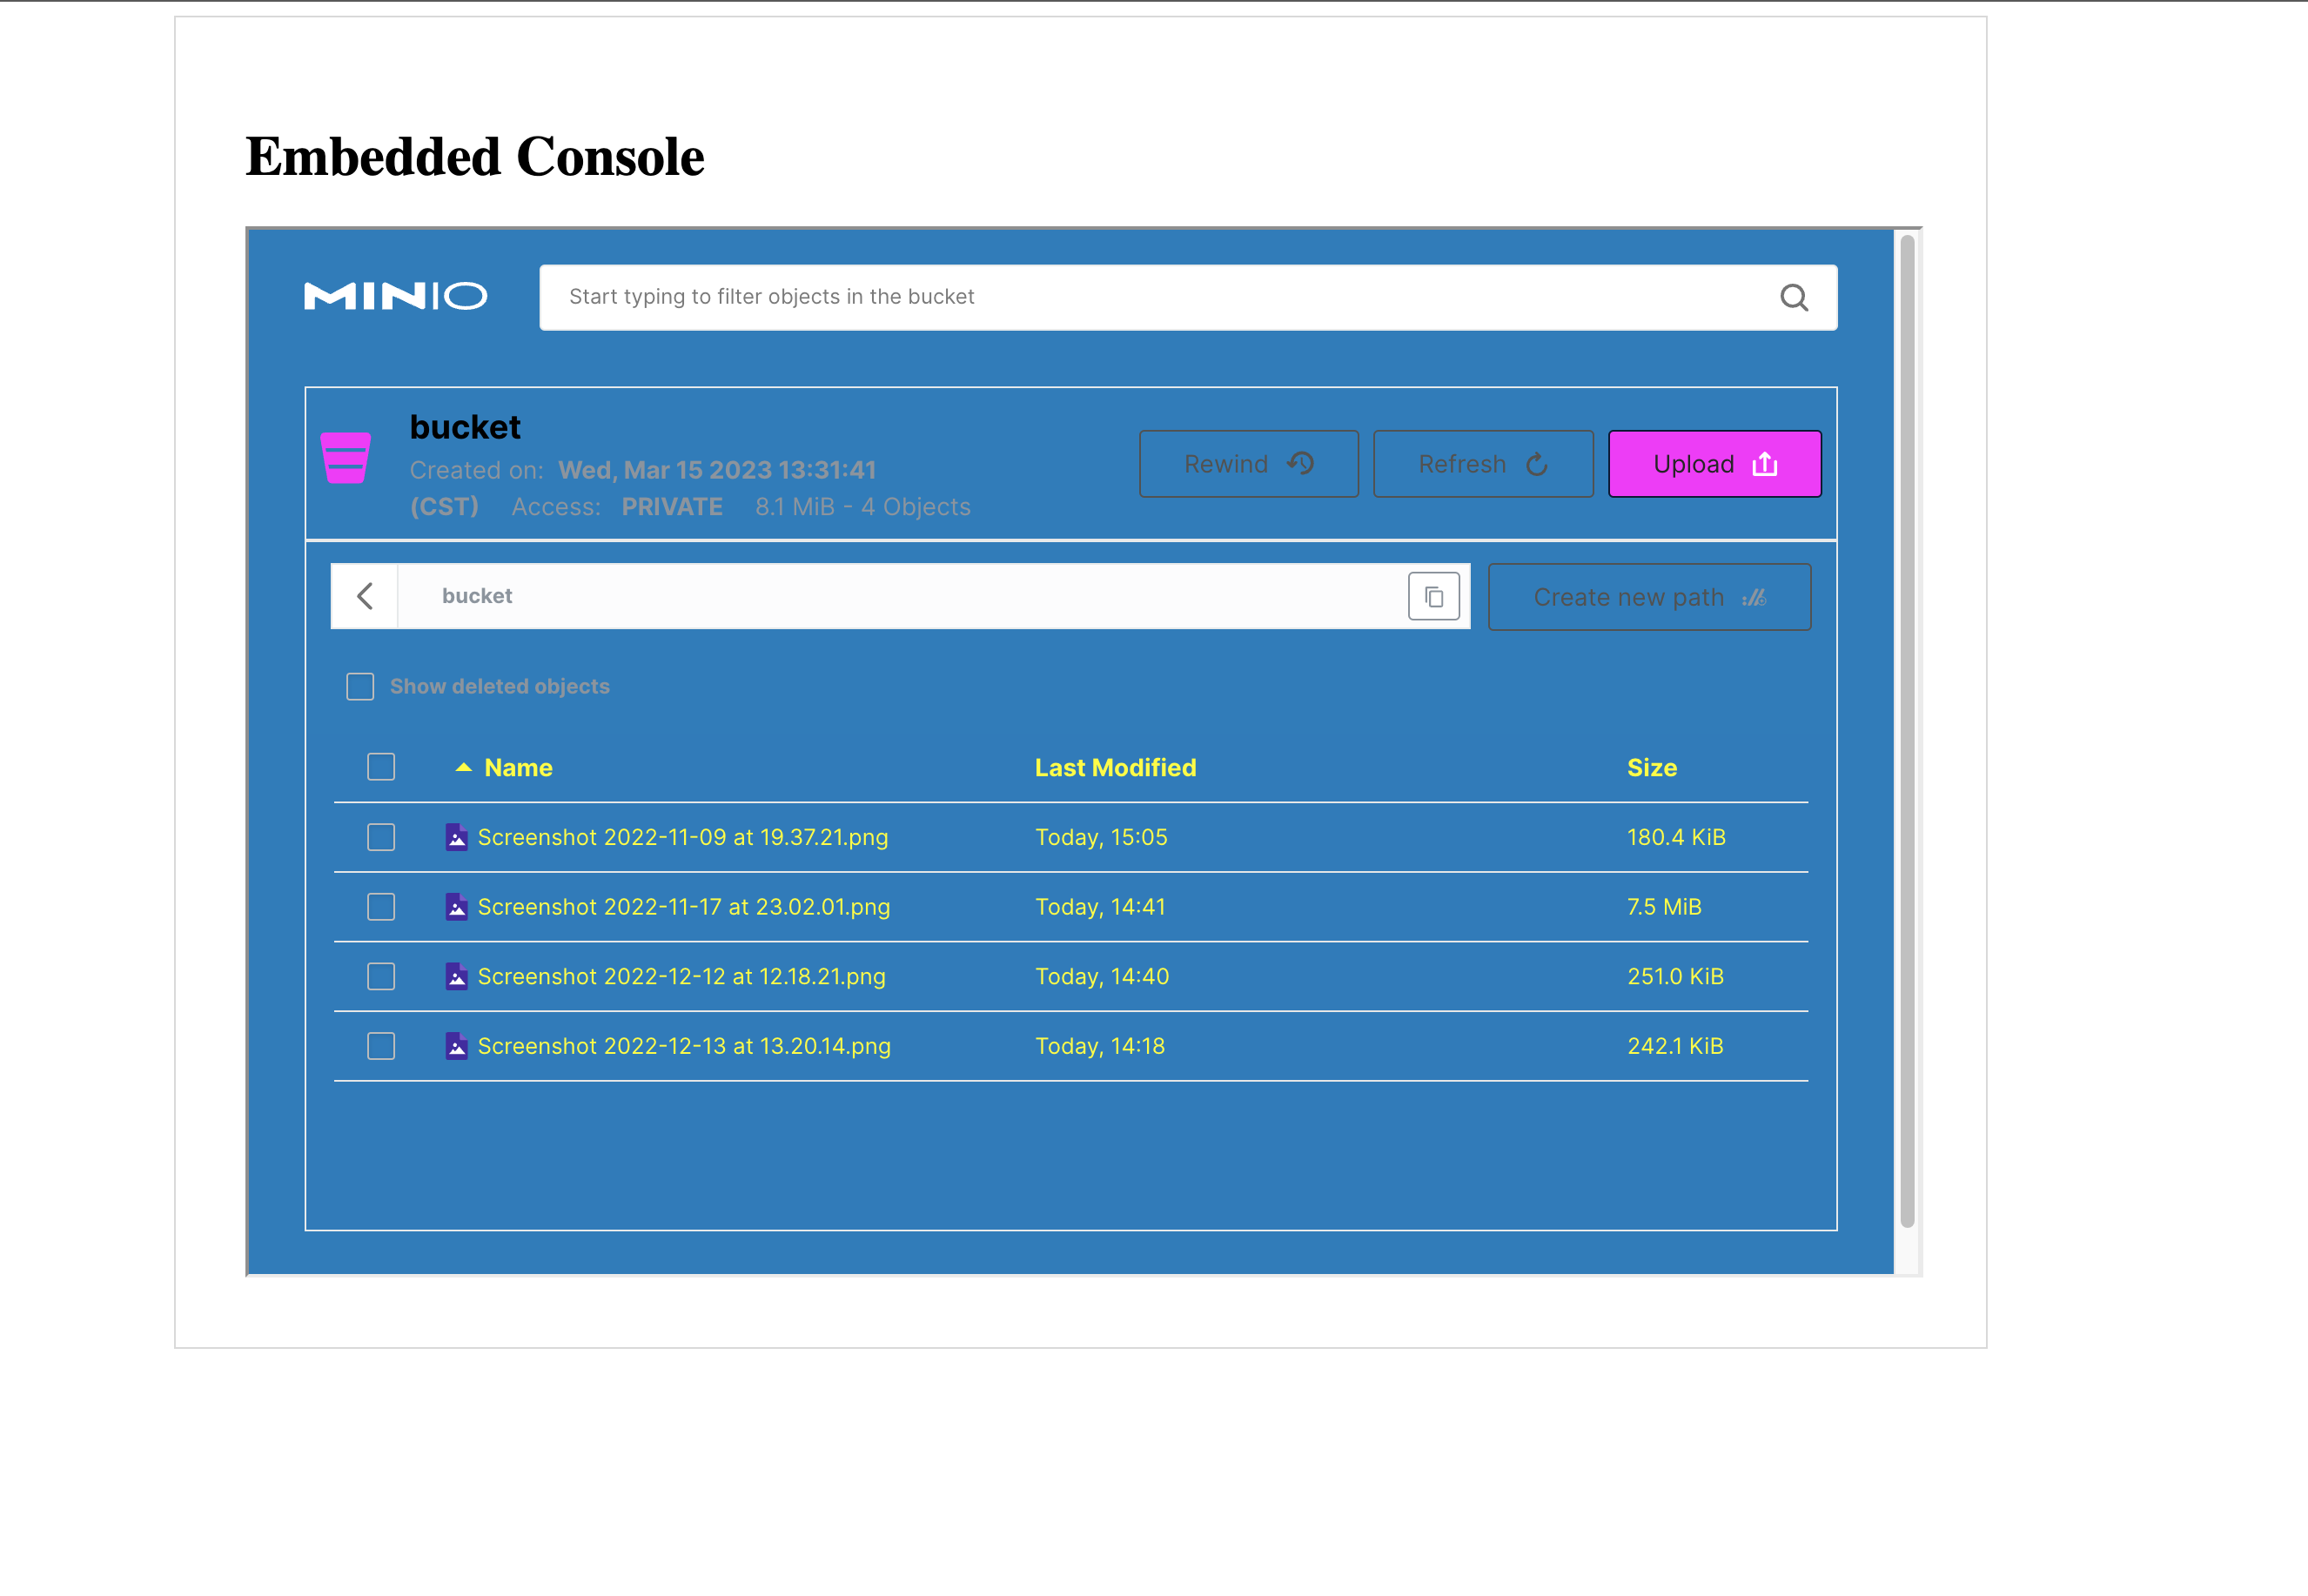This screenshot has height=1596, width=2308.
Task: Select checkbox for Screenshot 2022-11-17 at 23.02.01.png
Action: 381,907
